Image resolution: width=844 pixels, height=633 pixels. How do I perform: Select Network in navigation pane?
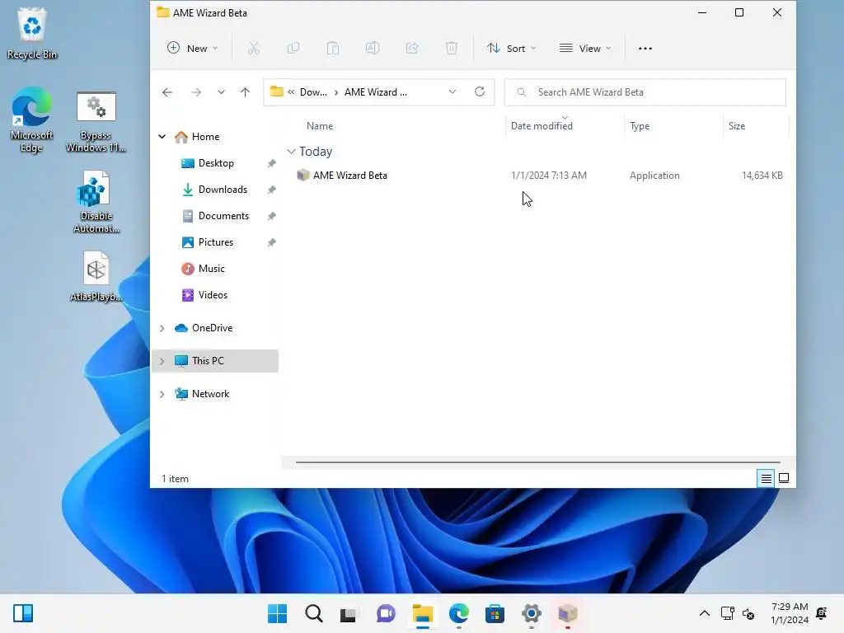coord(210,394)
